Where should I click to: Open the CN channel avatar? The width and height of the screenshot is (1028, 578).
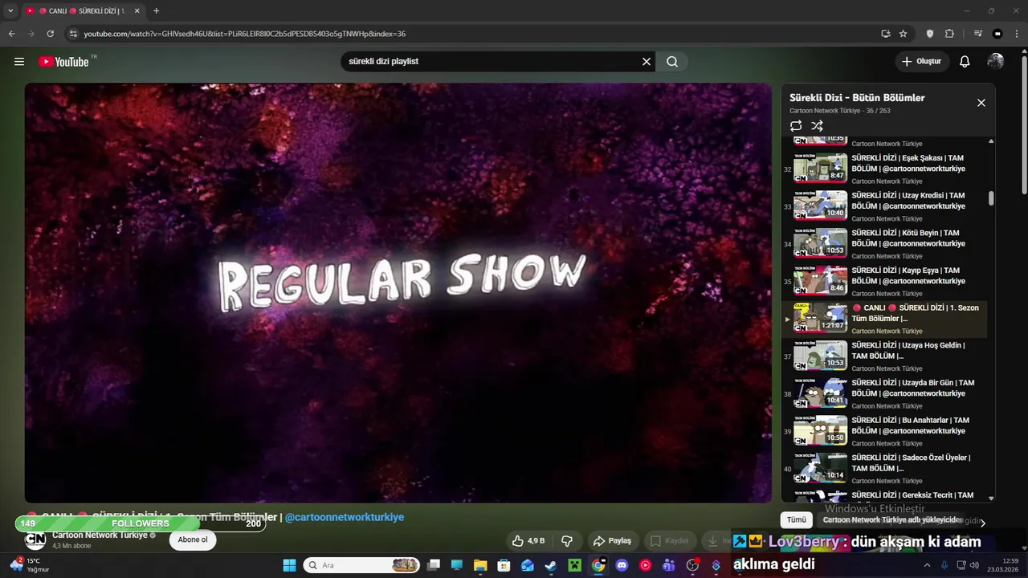[35, 540]
